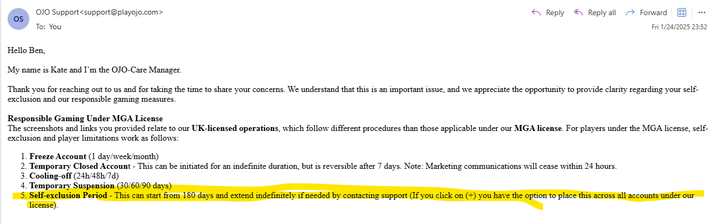
Task: Click the highlighted Self-exclusion Period text
Action: [68, 195]
